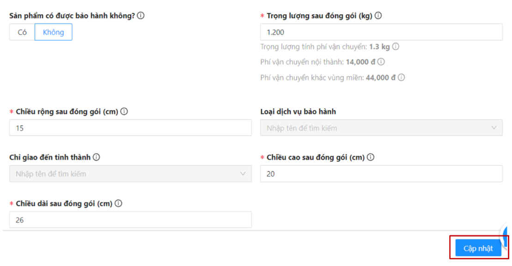Click info icon next to packaged width label
512x266 pixels.
click(124, 111)
